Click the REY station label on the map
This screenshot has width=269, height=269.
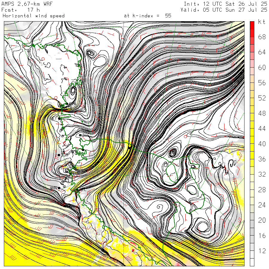[x=54, y=119]
